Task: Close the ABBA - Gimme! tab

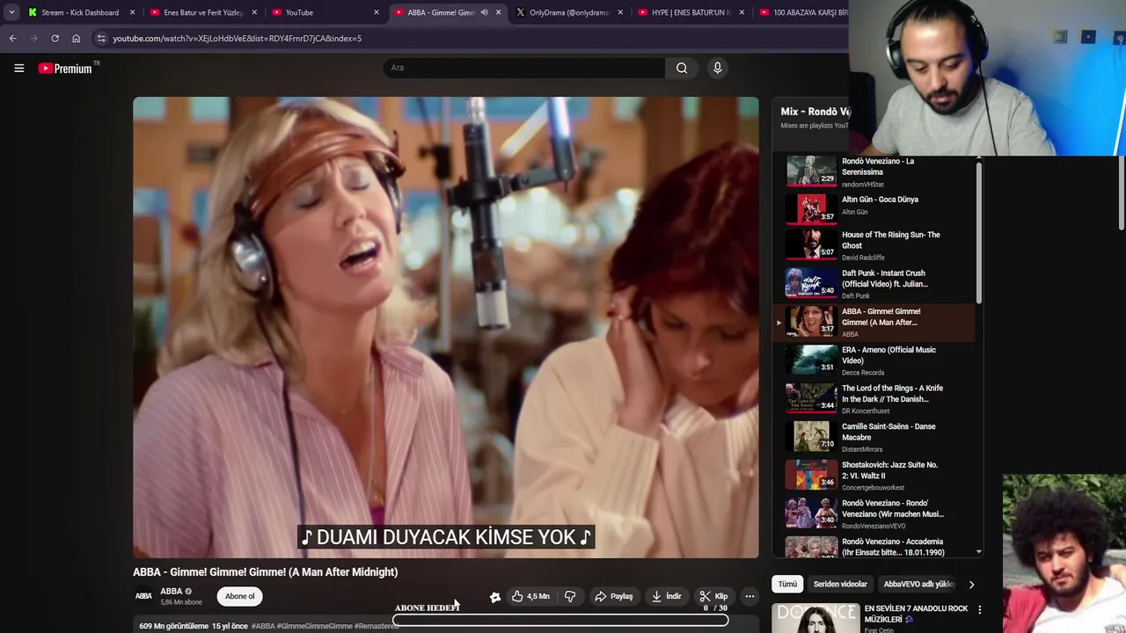Action: pyautogui.click(x=499, y=12)
